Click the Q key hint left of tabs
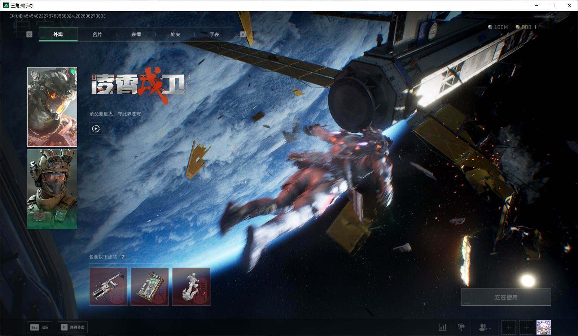The image size is (578, 336). pos(30,35)
